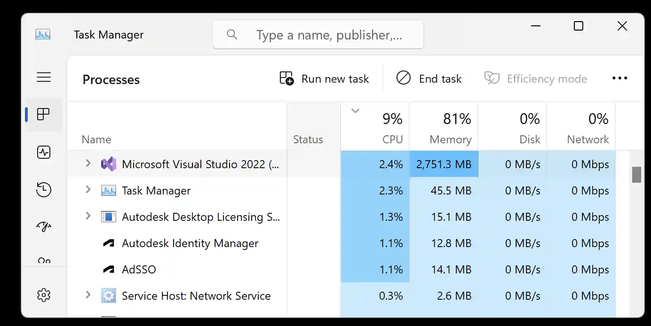Select the Processes sidebar icon
651x326 pixels.
(x=43, y=114)
